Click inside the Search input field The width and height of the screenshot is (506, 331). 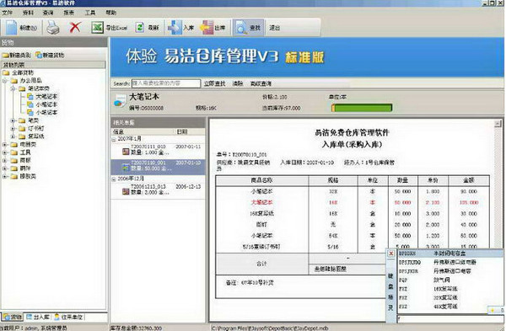pyautogui.click(x=166, y=83)
